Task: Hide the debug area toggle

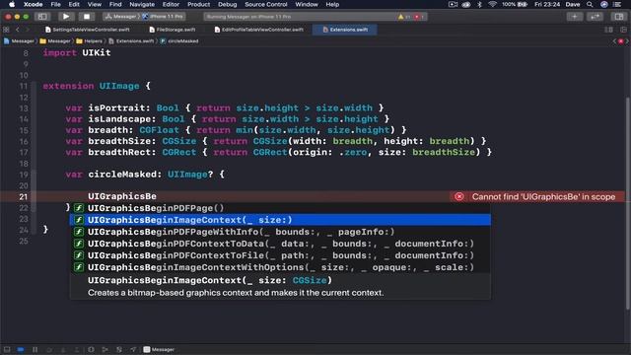Action: pyautogui.click(x=7, y=349)
